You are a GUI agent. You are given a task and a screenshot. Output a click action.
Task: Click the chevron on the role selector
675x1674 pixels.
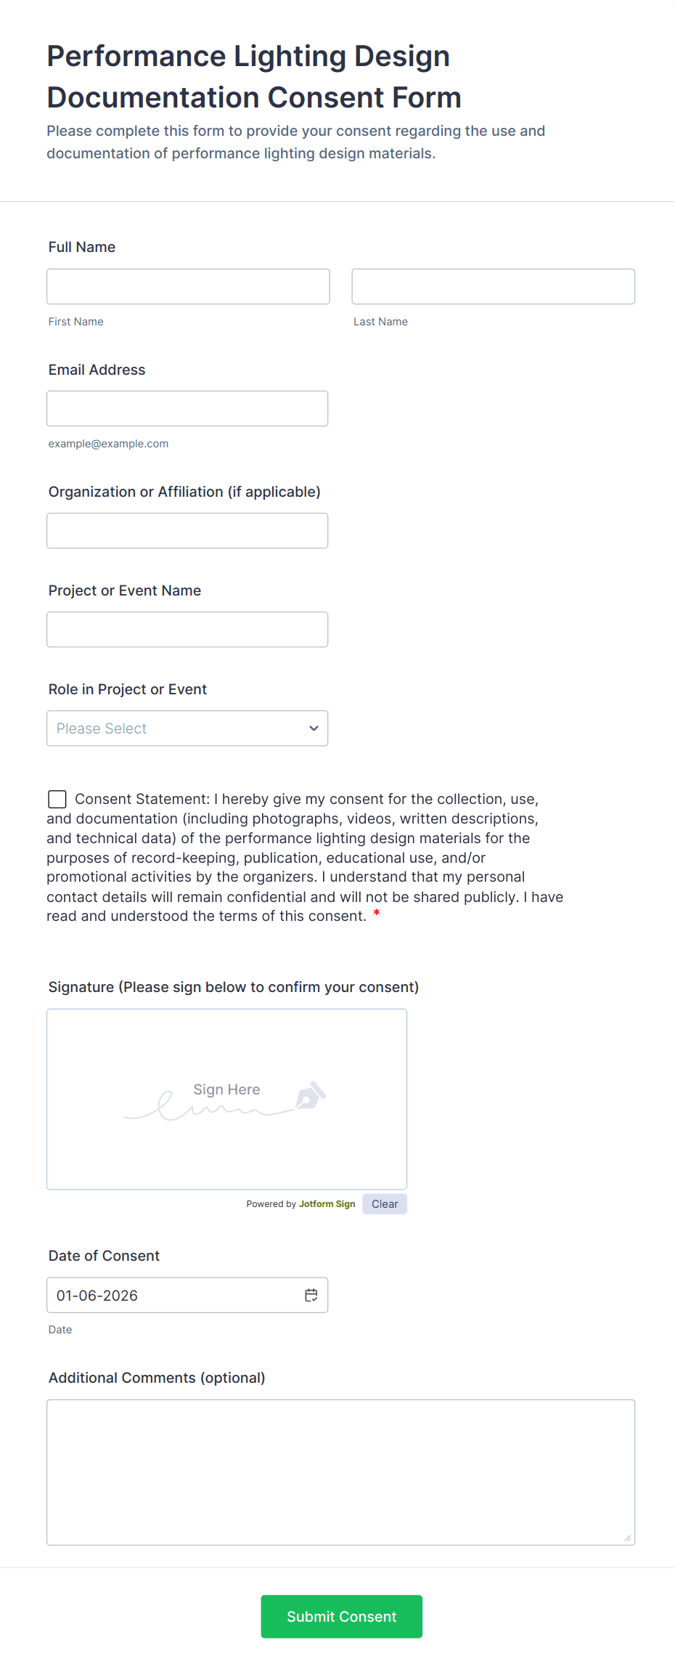pos(313,728)
